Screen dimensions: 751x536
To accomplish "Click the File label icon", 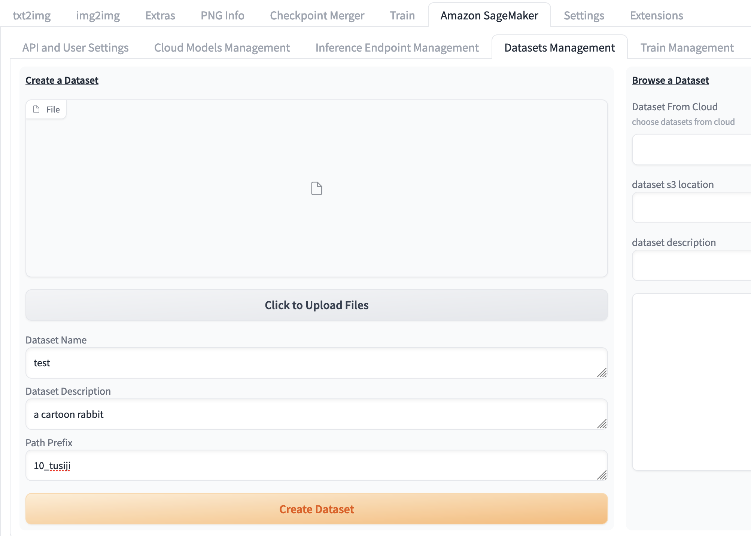I will point(36,109).
